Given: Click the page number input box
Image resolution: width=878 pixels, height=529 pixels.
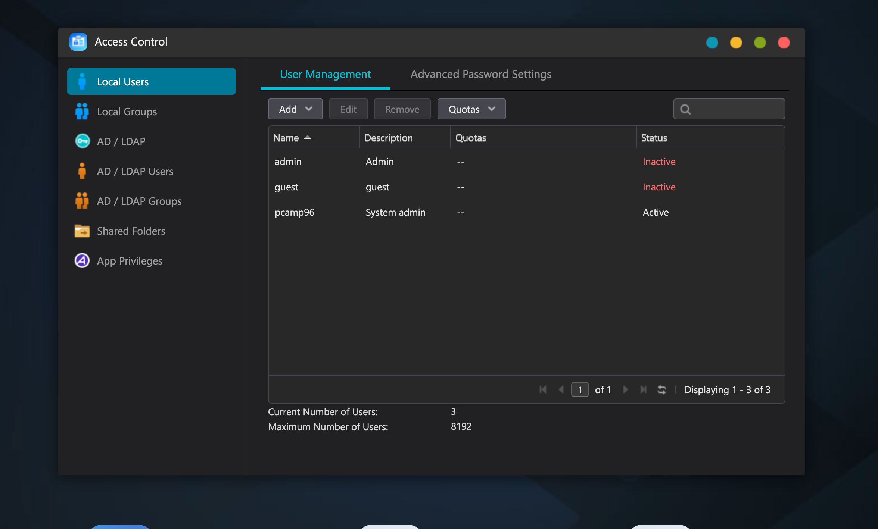Looking at the screenshot, I should (580, 390).
